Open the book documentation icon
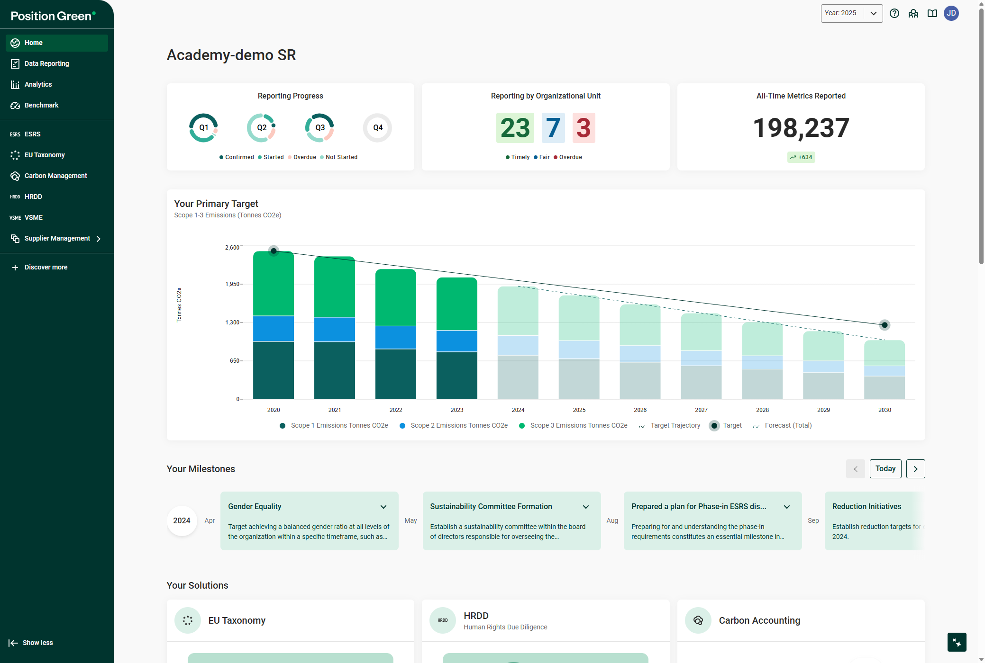This screenshot has height=663, width=985. 932,13
